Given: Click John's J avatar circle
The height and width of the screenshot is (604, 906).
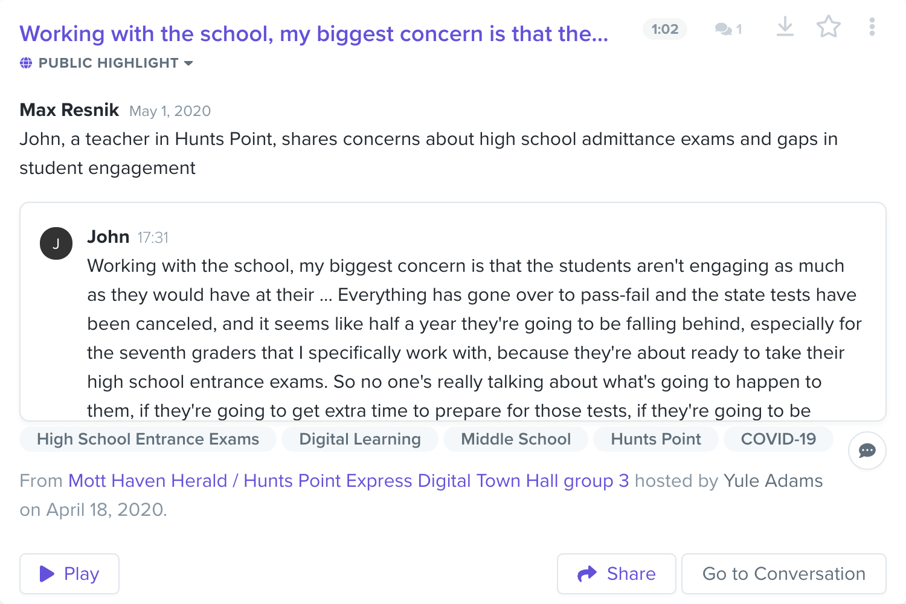Looking at the screenshot, I should pos(56,243).
